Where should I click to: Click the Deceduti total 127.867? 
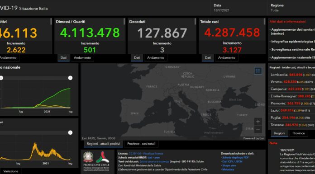tap(162, 33)
